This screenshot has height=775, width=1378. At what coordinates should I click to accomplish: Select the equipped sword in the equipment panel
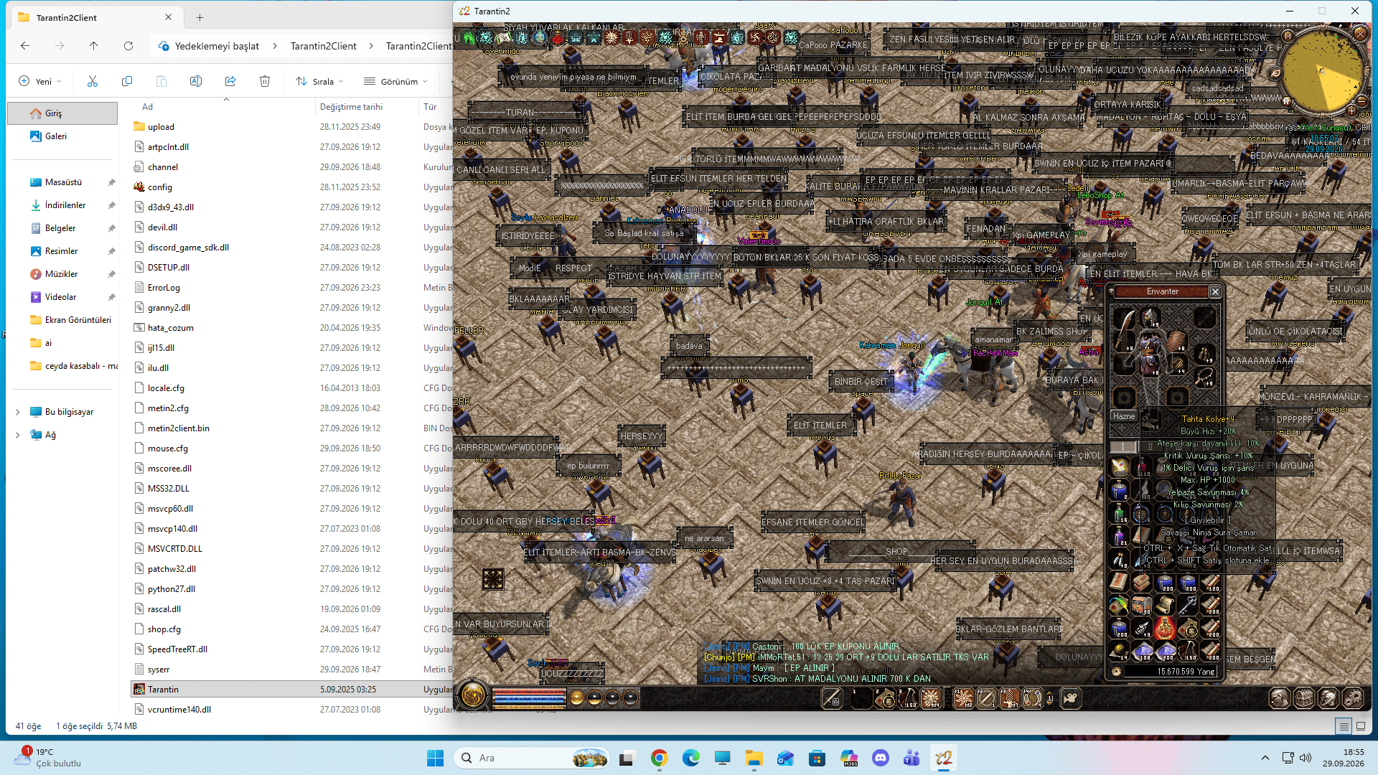1125,330
